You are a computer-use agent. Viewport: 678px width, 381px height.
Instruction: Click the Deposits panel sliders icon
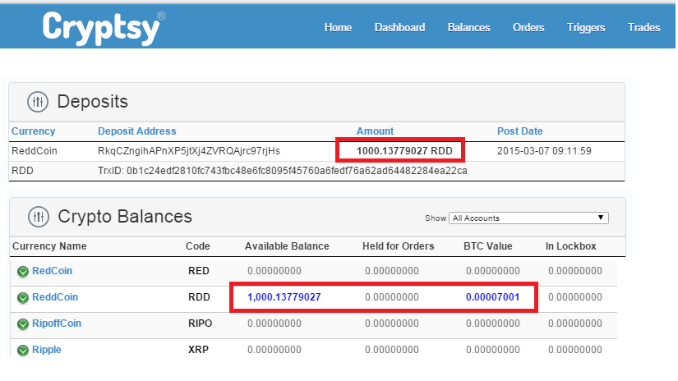coord(38,102)
